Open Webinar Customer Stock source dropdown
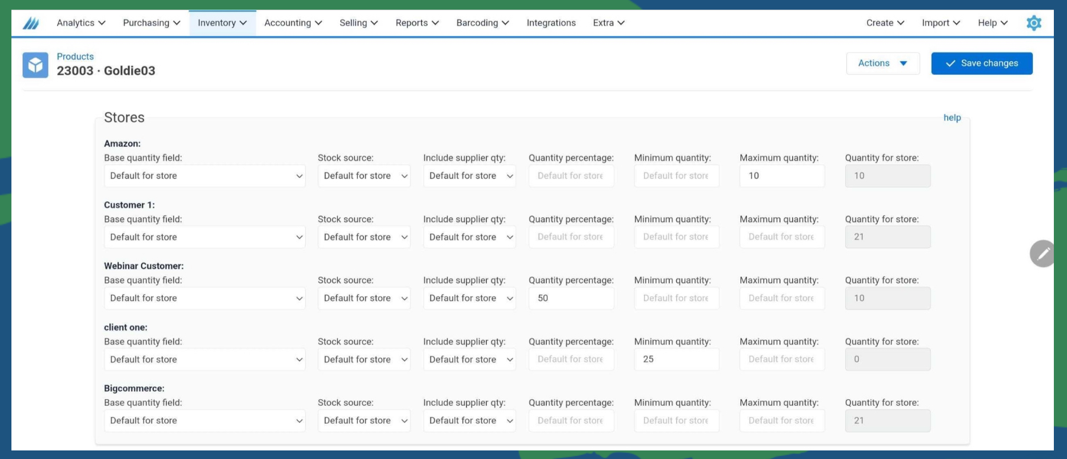The width and height of the screenshot is (1067, 459). point(364,298)
